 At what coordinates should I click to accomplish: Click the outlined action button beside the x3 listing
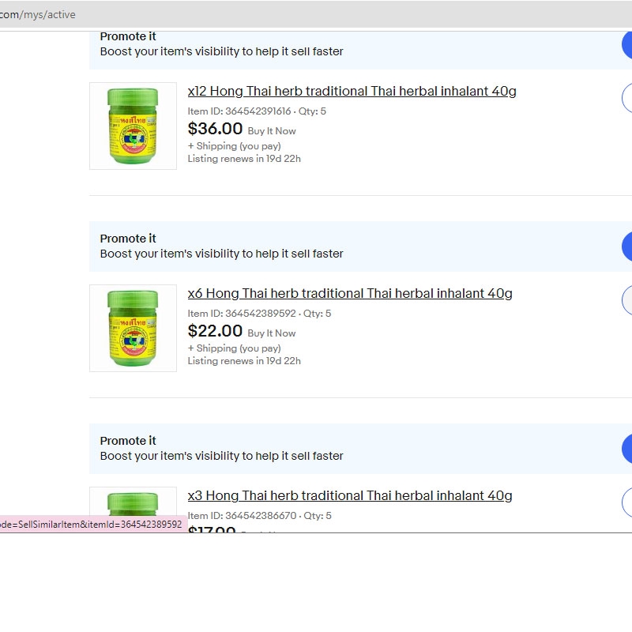627,502
